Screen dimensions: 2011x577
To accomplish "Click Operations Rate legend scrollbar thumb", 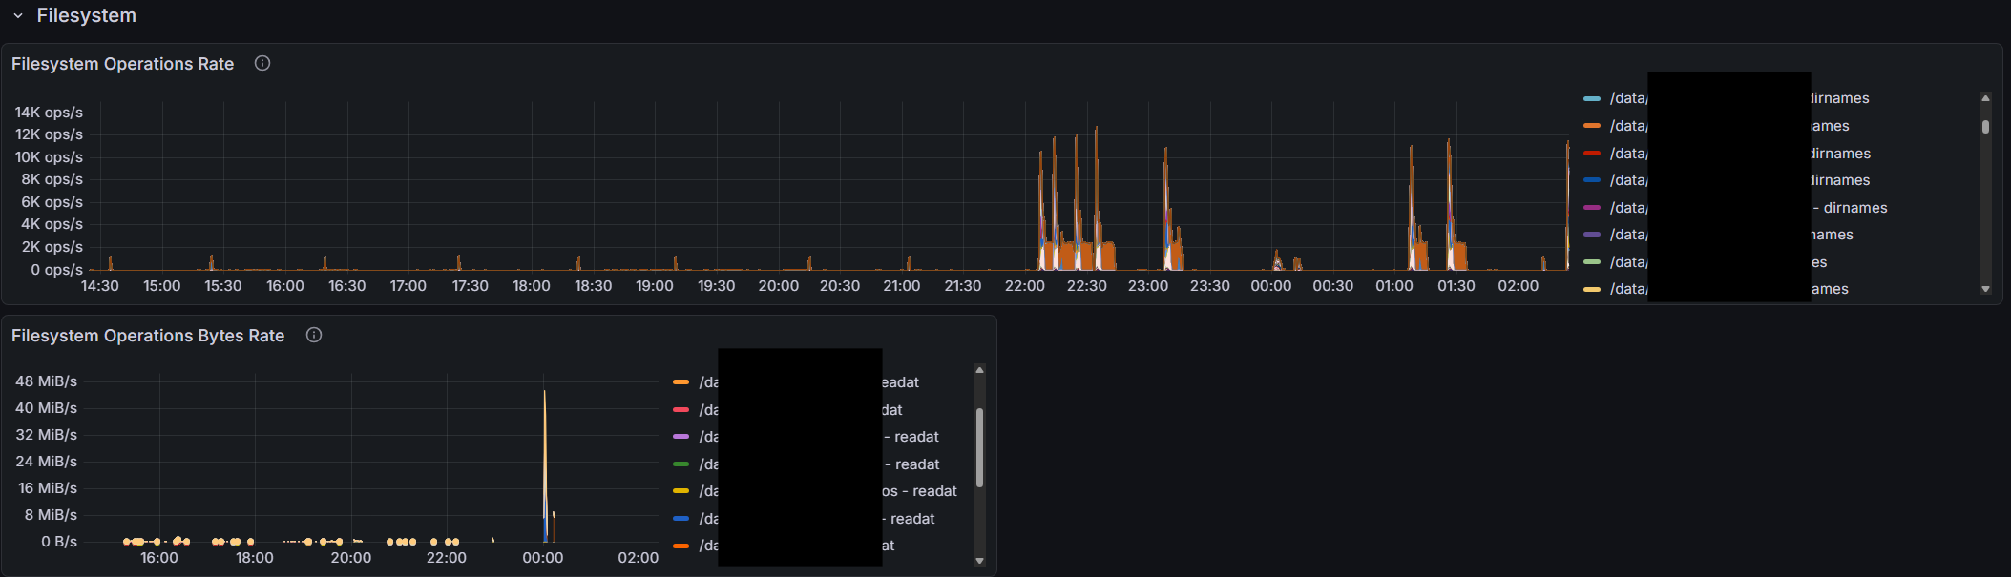I will pos(1985,126).
